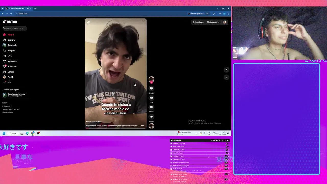Image resolution: width=327 pixels, height=184 pixels.
Task: Open browser three-dot menu
Action: click(229, 14)
